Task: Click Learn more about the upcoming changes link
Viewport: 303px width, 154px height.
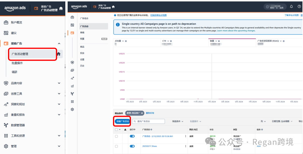Action: coord(236,31)
